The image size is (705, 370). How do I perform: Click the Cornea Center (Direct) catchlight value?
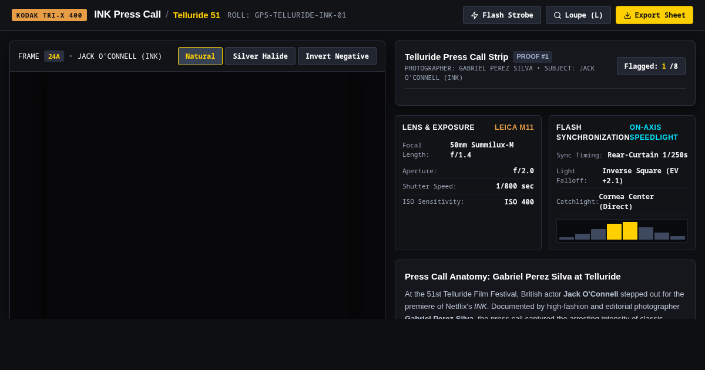point(626,201)
